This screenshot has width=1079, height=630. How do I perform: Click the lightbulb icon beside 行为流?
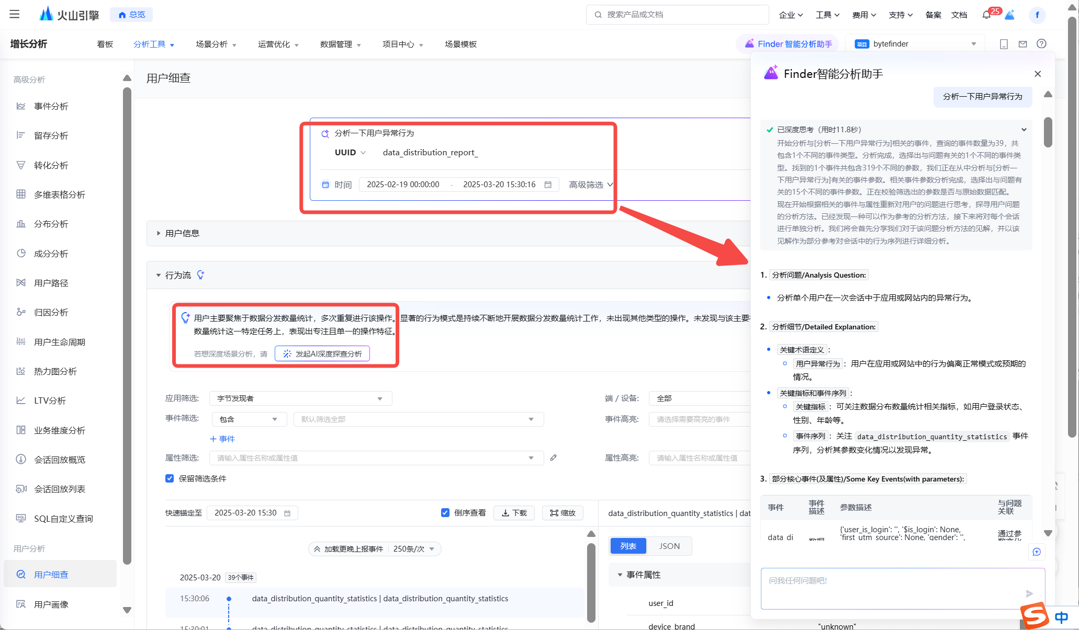coord(201,275)
